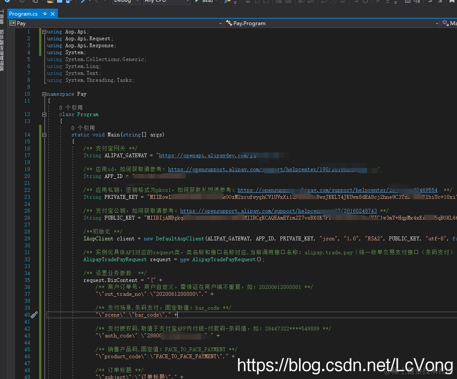The height and width of the screenshot is (379, 457).
Task: Click the "DefaultAopClient" class name on line 29
Action: point(180,239)
